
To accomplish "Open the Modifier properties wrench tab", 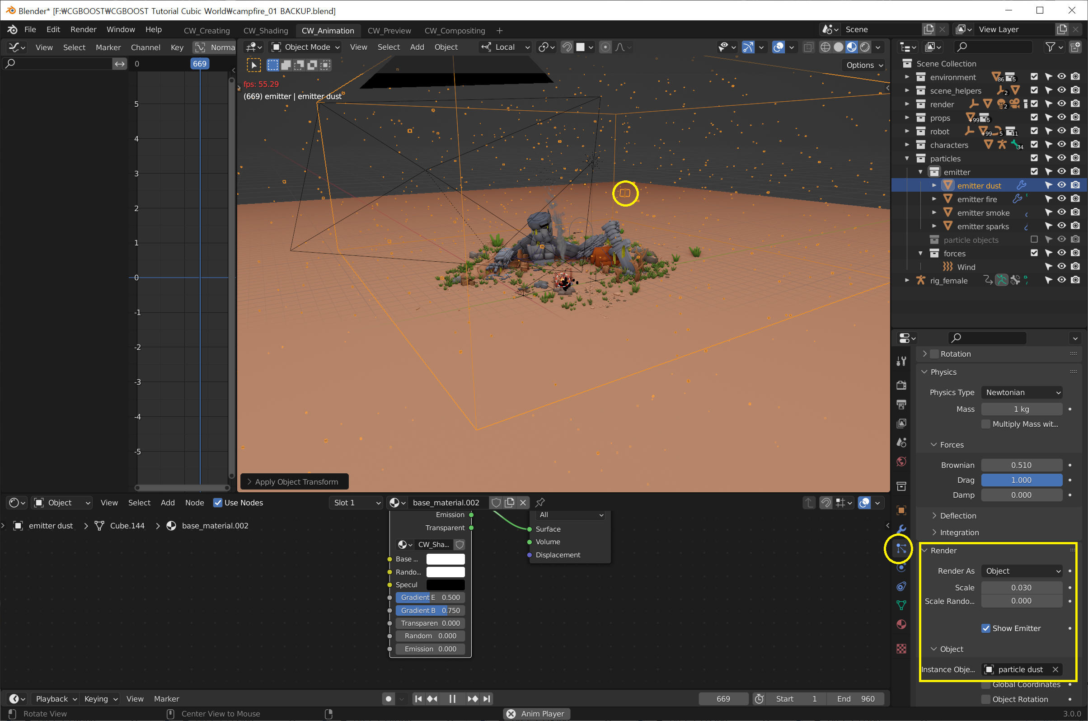I will (901, 529).
